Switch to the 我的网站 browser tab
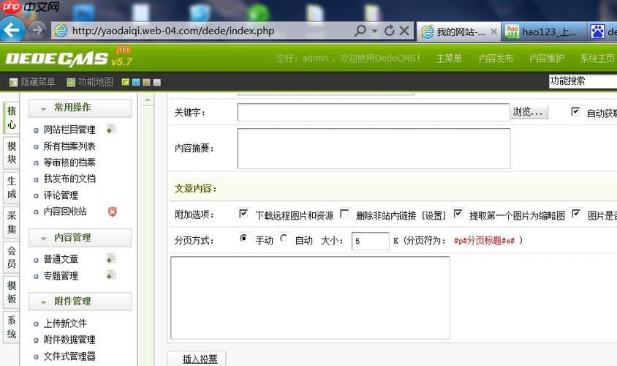Viewport: 617px width, 366px height. click(x=459, y=31)
